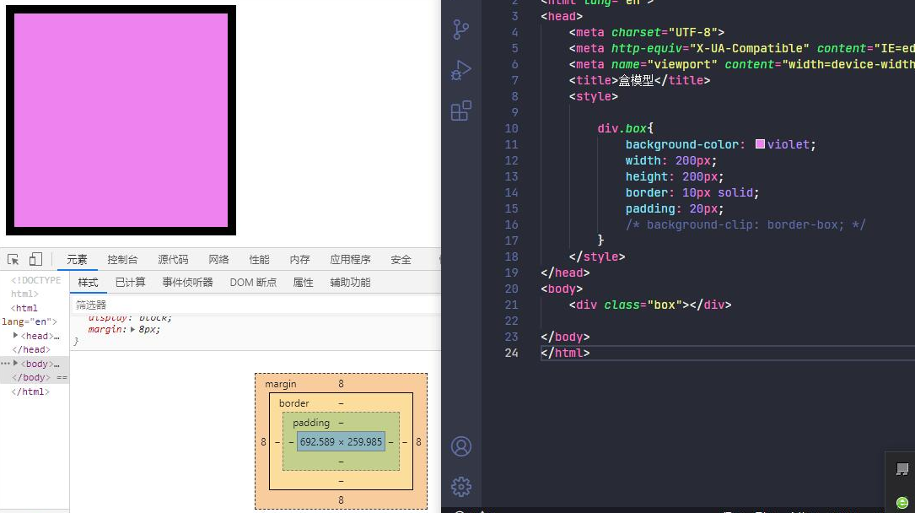This screenshot has height=513, width=915.
Task: Click the border label in box model diagram
Action: pyautogui.click(x=294, y=402)
